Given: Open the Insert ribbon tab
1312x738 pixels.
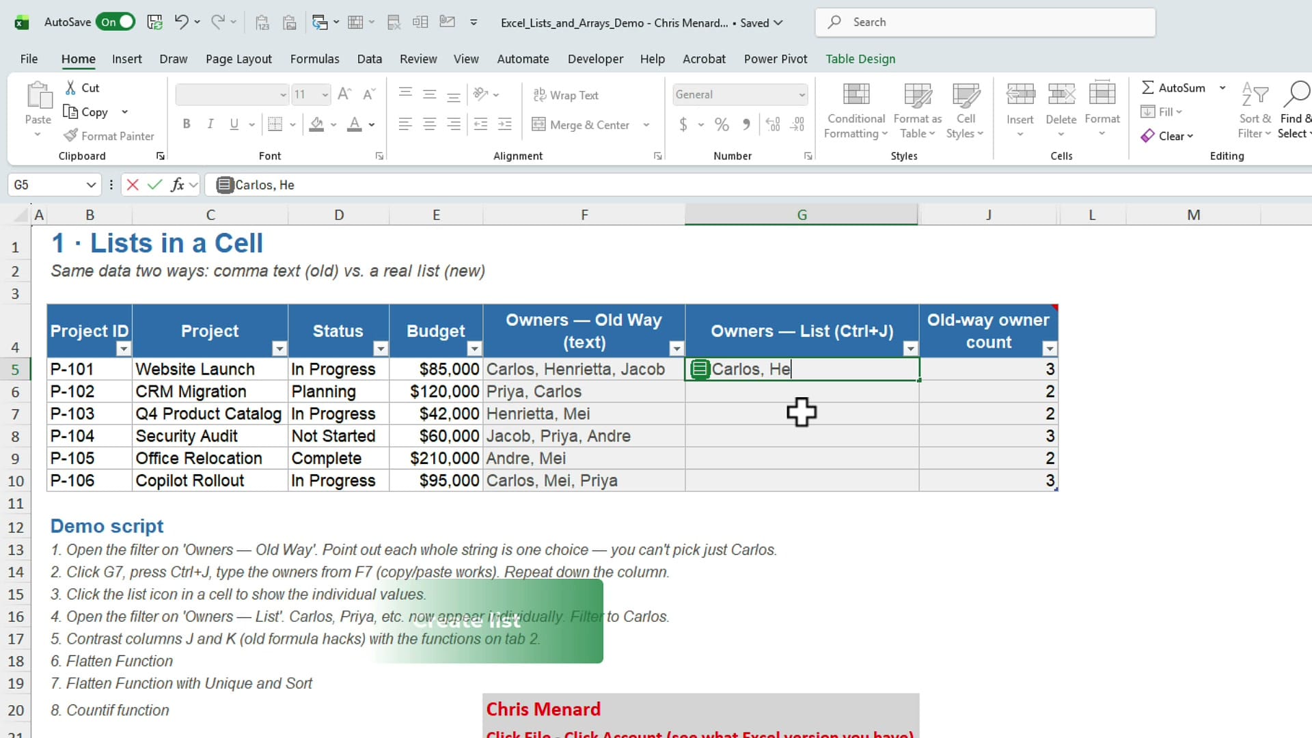Looking at the screenshot, I should coord(127,59).
